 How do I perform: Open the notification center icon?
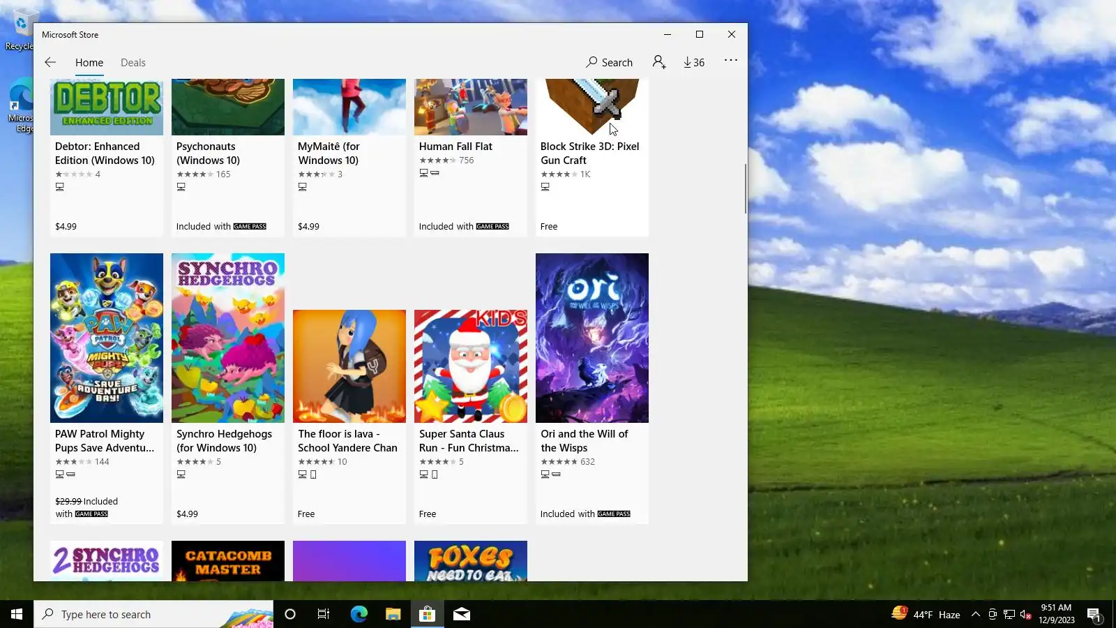[x=1094, y=614]
